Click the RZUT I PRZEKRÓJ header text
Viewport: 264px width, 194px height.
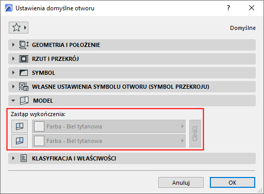[x=55, y=59]
